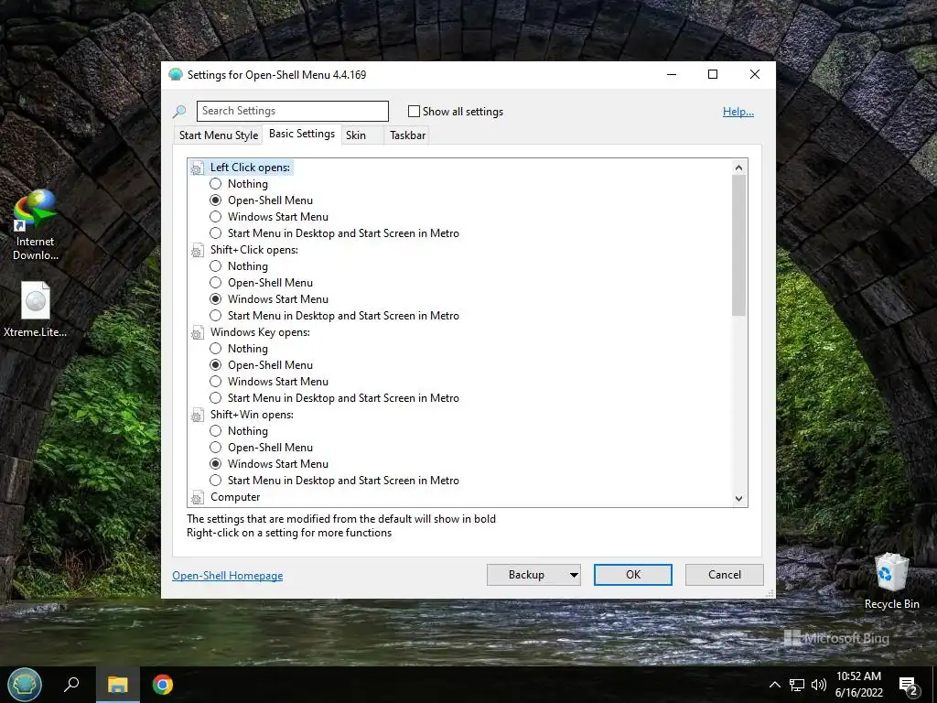Select Open-Shell Menu under Left Click opens
The width and height of the screenshot is (937, 703).
(x=215, y=200)
